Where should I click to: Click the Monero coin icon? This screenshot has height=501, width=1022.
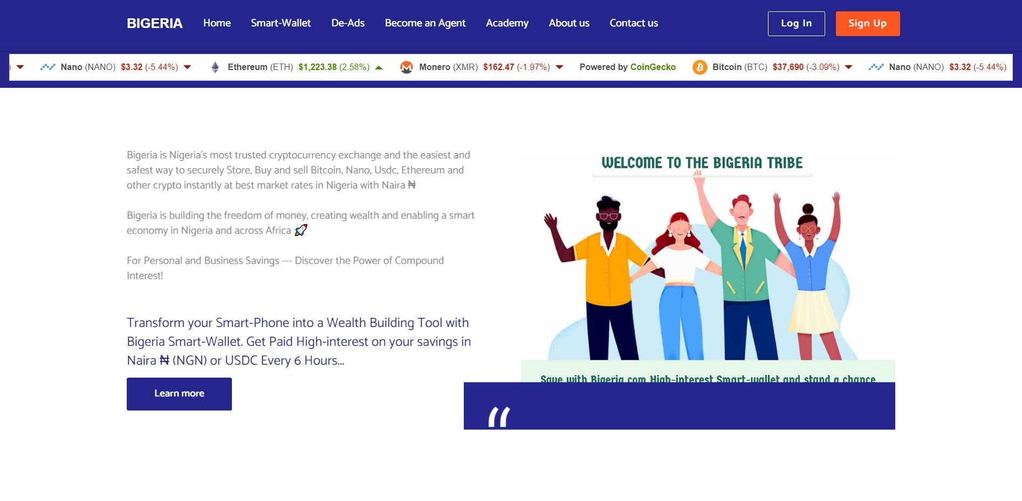[x=406, y=67]
